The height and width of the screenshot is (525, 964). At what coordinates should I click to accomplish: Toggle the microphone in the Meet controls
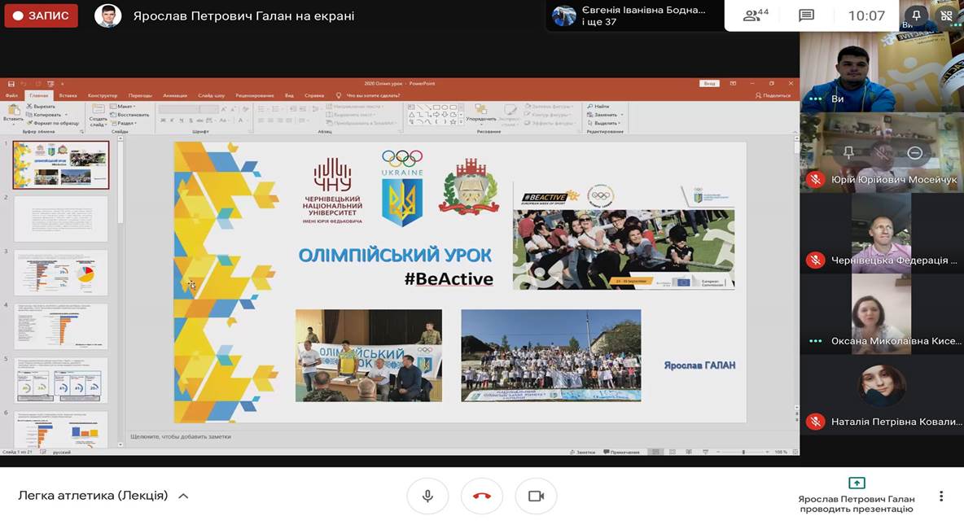tap(427, 497)
